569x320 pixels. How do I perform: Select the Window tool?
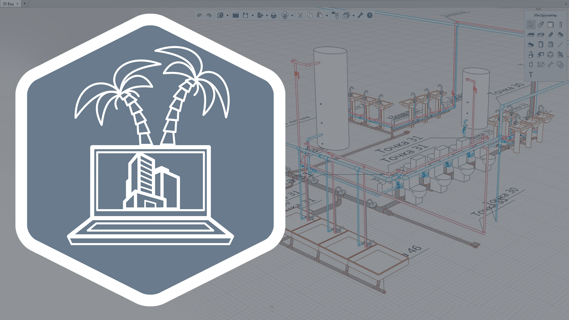(550, 45)
